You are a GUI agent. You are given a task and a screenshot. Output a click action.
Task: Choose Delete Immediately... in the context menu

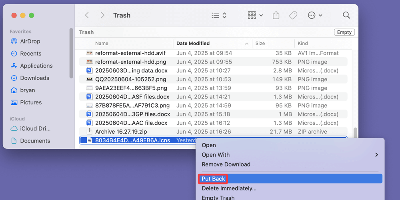[x=290, y=188]
